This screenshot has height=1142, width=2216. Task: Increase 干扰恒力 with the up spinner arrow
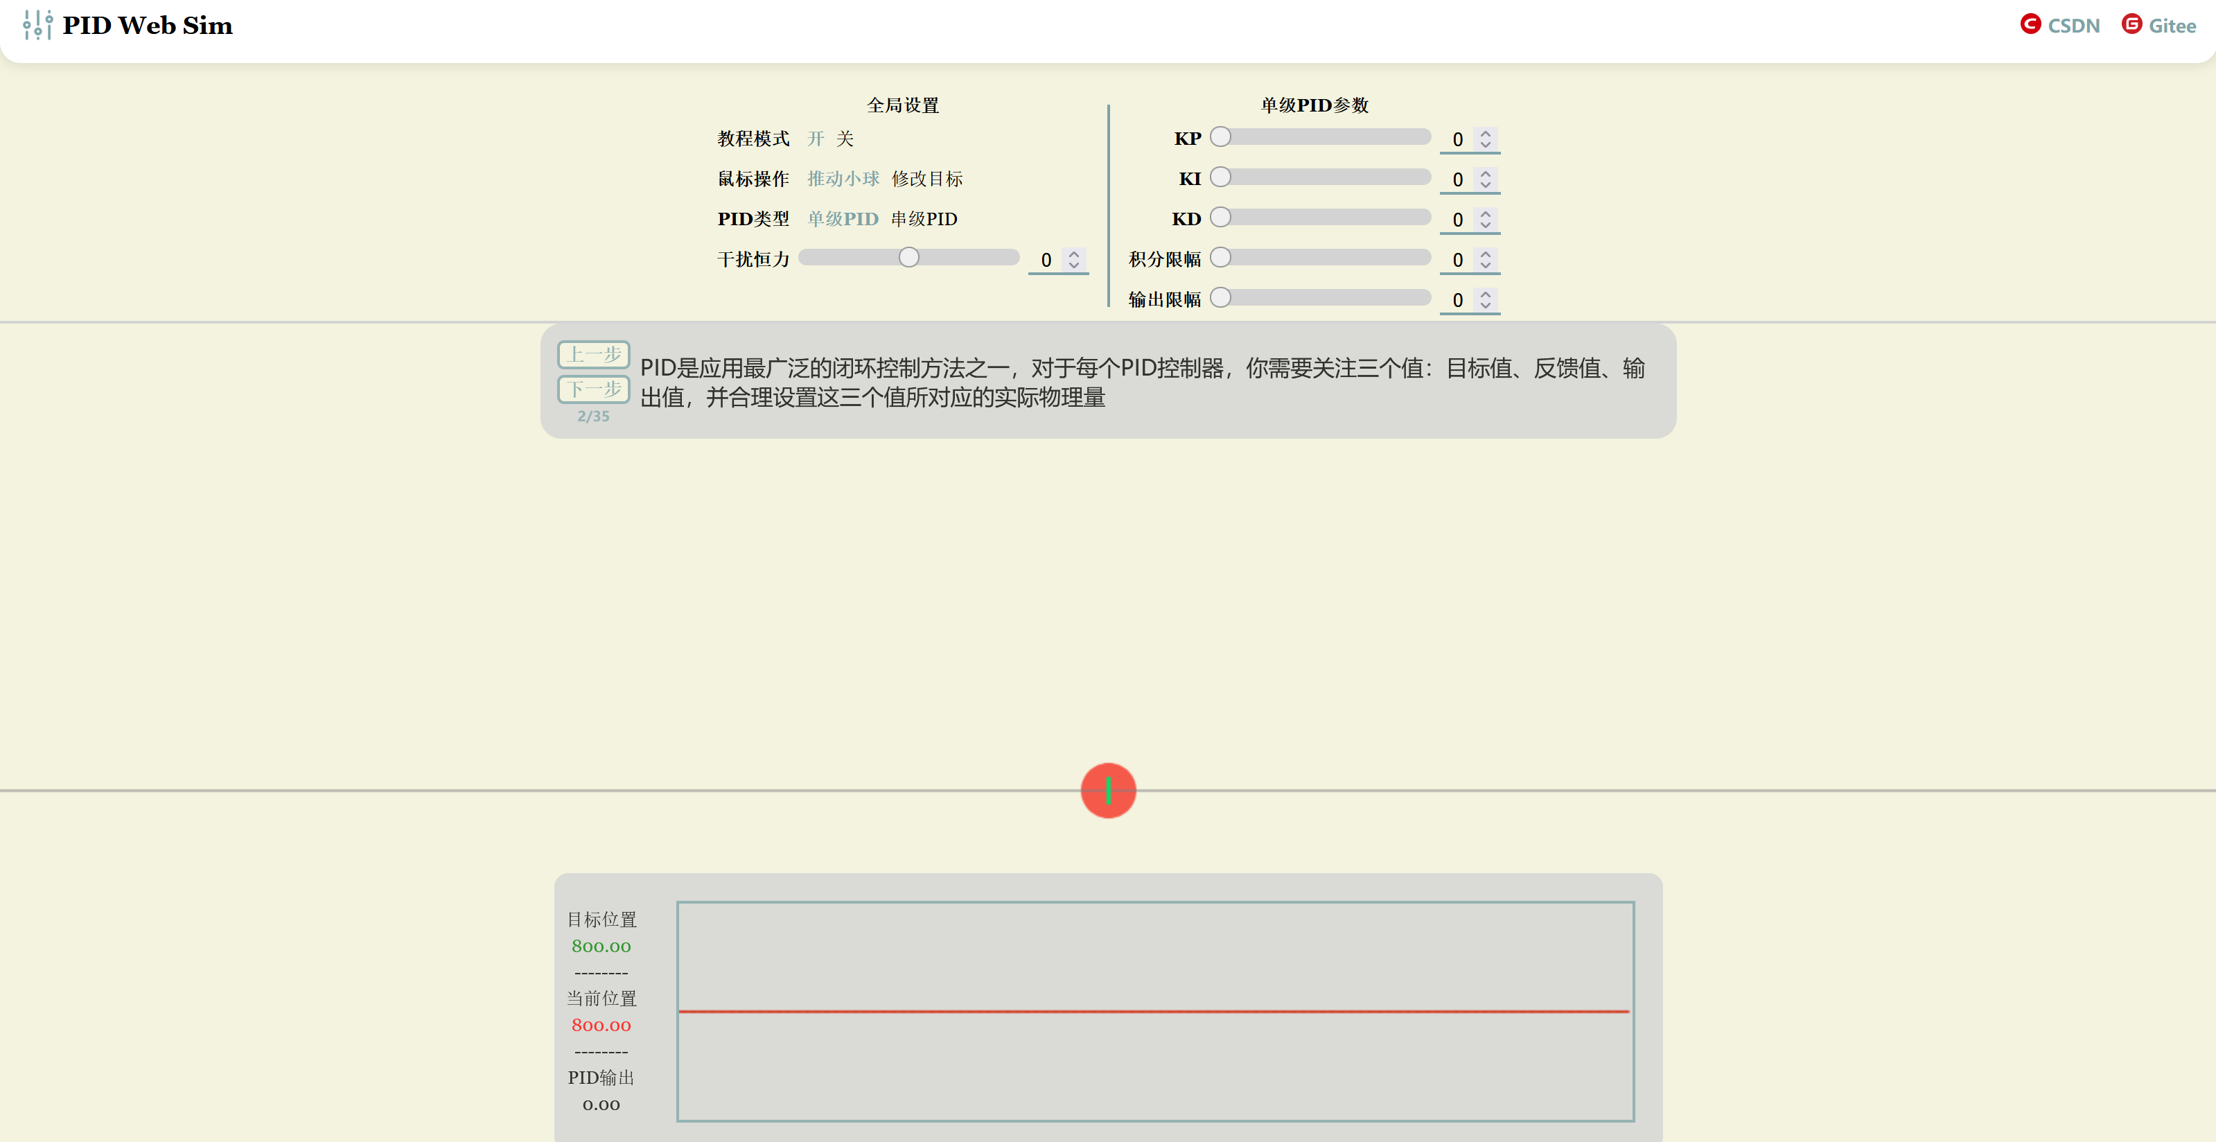(x=1073, y=254)
